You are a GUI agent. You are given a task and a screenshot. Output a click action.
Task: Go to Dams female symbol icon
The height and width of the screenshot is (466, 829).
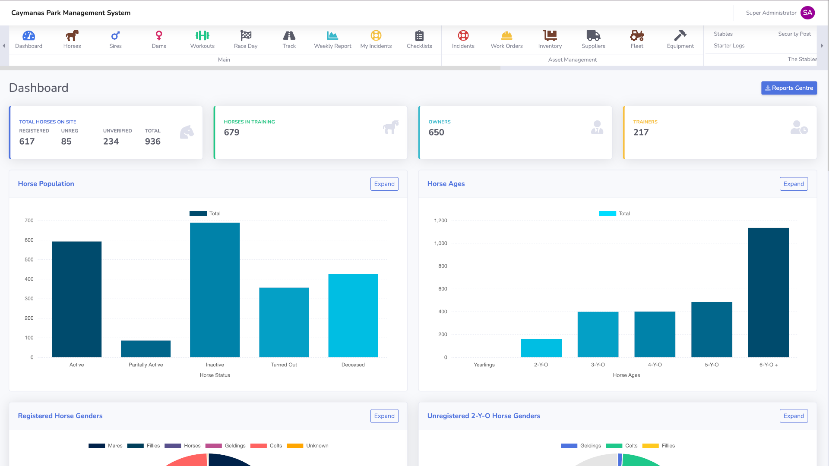point(159,35)
